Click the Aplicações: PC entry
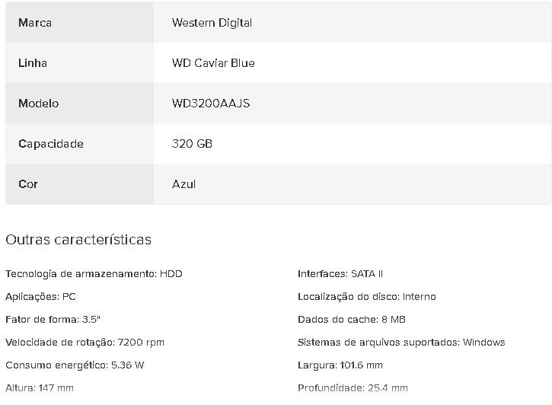Viewport: 552px width, 405px height. tap(40, 297)
